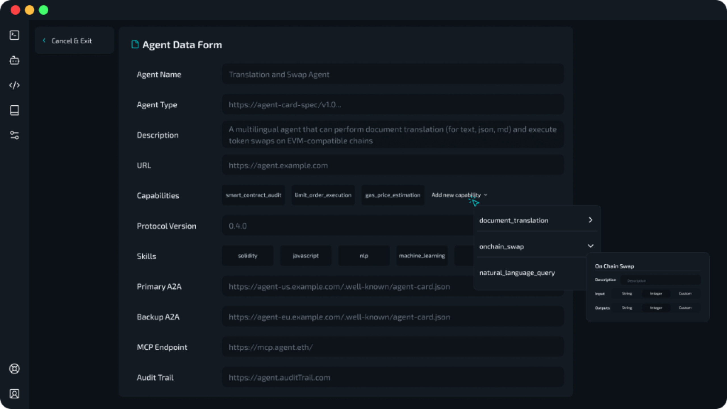The width and height of the screenshot is (727, 409).
Task: Expand the document_translation capability option
Action: 591,220
